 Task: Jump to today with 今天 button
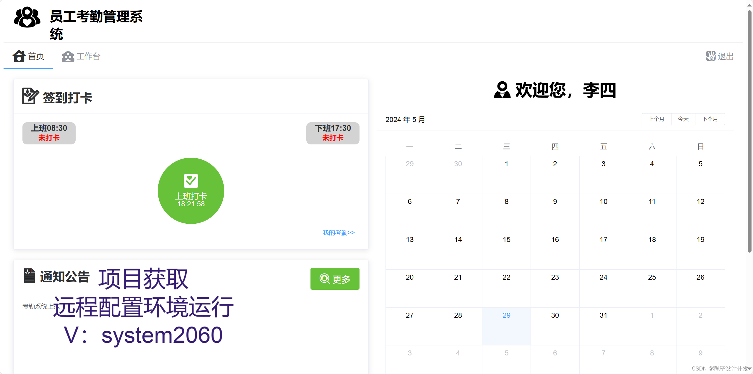pyautogui.click(x=683, y=119)
